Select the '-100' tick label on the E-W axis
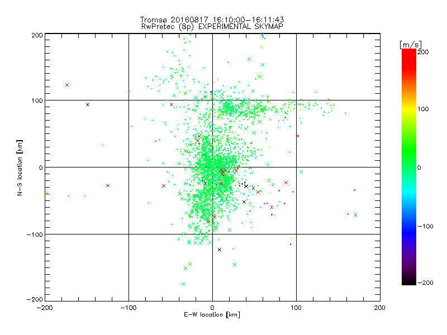This screenshot has width=447, height=335. coord(129,308)
